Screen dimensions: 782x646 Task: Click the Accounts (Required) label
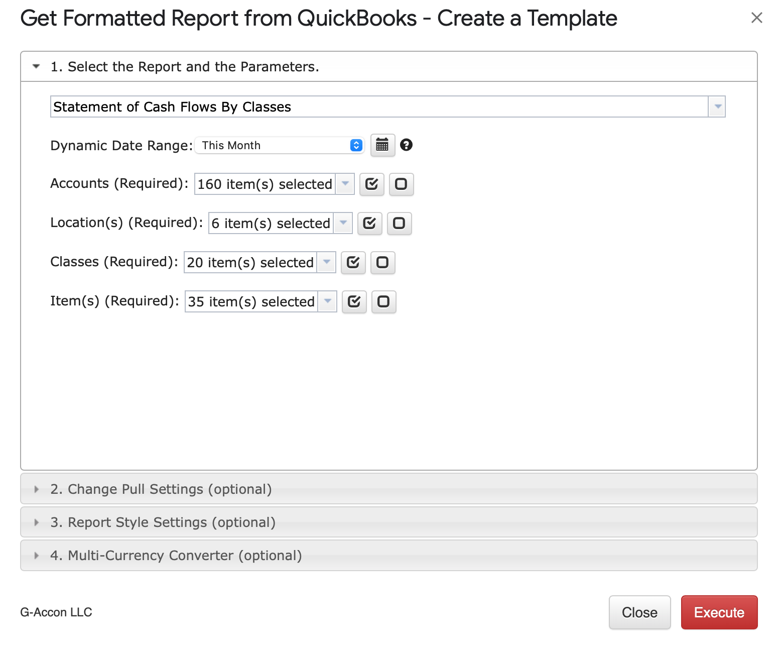(119, 183)
